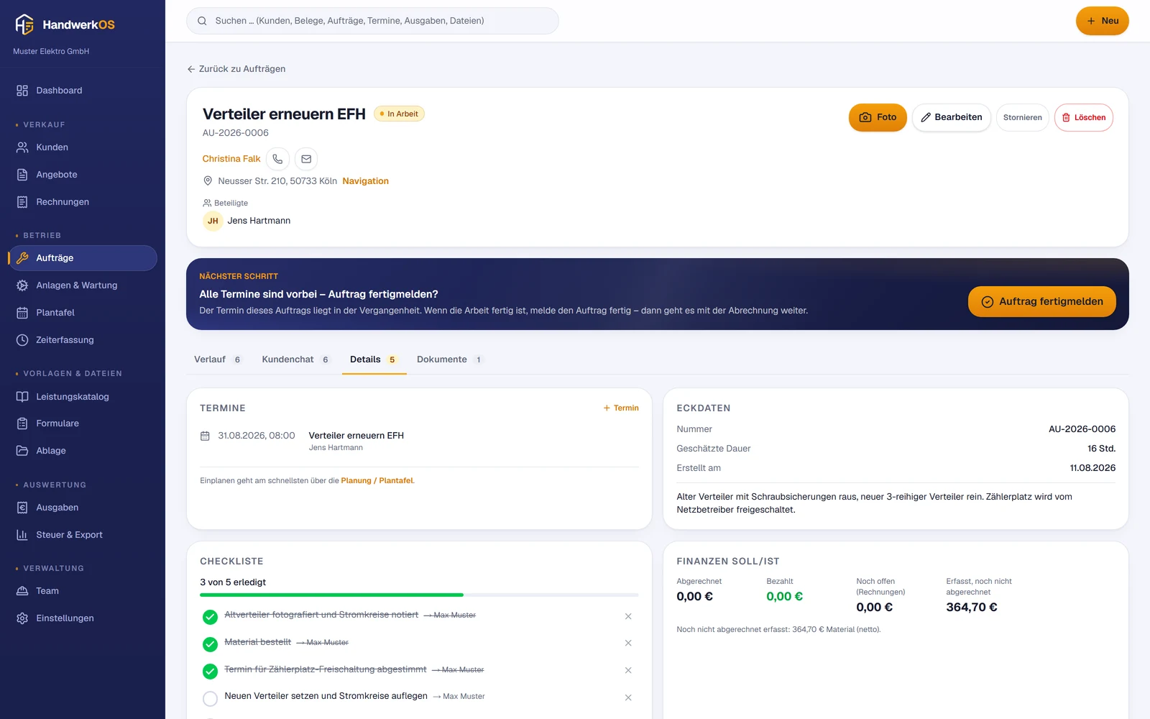Add a new Termin
Viewport: 1150px width, 719px height.
(x=621, y=408)
